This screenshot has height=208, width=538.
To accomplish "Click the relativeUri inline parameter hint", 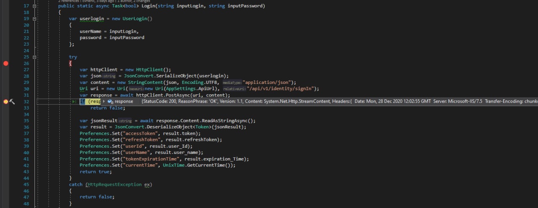I will pyautogui.click(x=234, y=89).
